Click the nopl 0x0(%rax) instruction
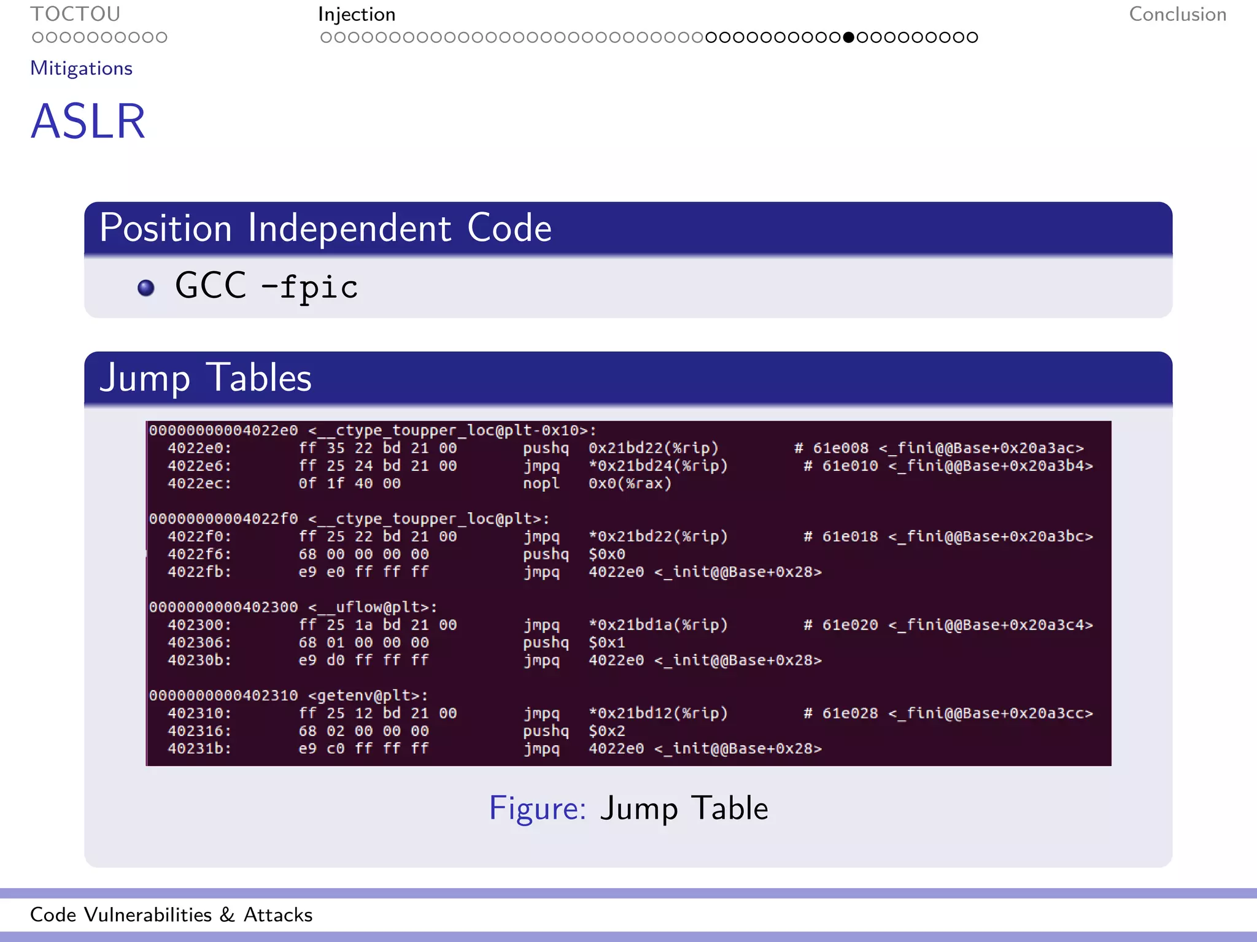Screen dimensions: 1257x942 tap(597, 483)
